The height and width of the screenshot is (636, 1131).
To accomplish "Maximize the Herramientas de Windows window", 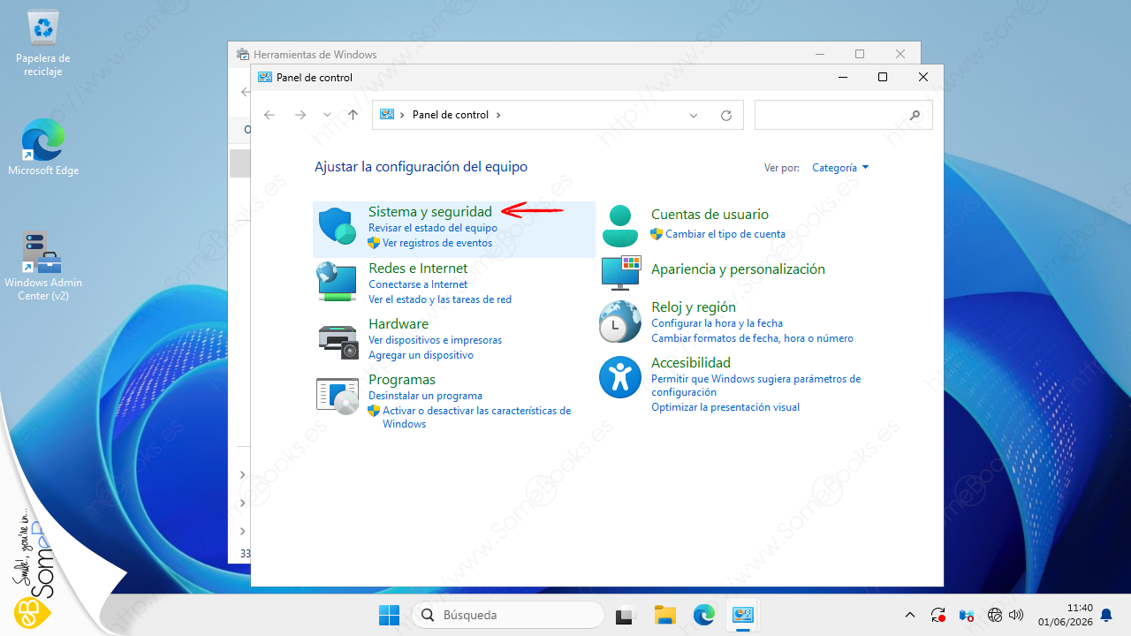I will pyautogui.click(x=860, y=54).
